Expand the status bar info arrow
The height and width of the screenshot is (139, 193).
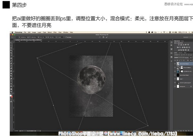40,131
